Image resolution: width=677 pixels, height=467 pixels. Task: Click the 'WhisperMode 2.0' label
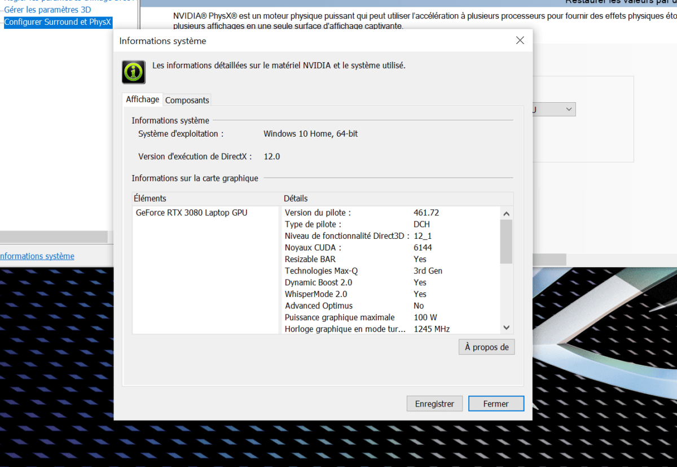316,294
